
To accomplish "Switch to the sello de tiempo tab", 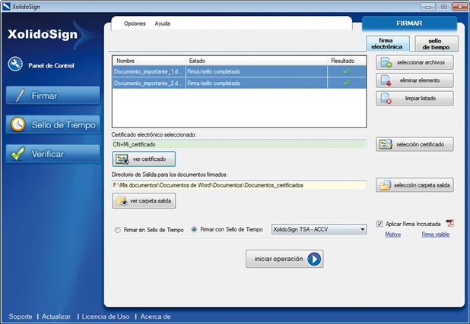I will 437,44.
